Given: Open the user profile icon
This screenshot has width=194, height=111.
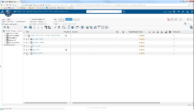Looking at the screenshot, I should (174, 12).
